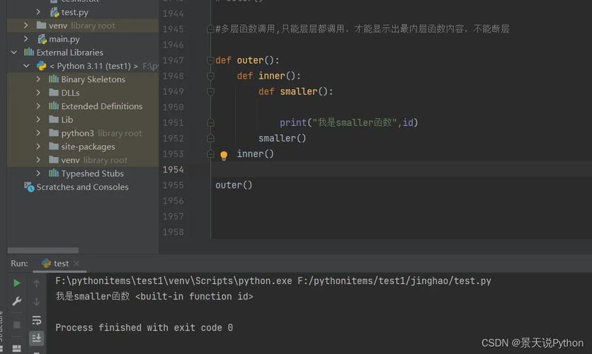
Task: Click line number 1954 in gutter
Action: [173, 170]
